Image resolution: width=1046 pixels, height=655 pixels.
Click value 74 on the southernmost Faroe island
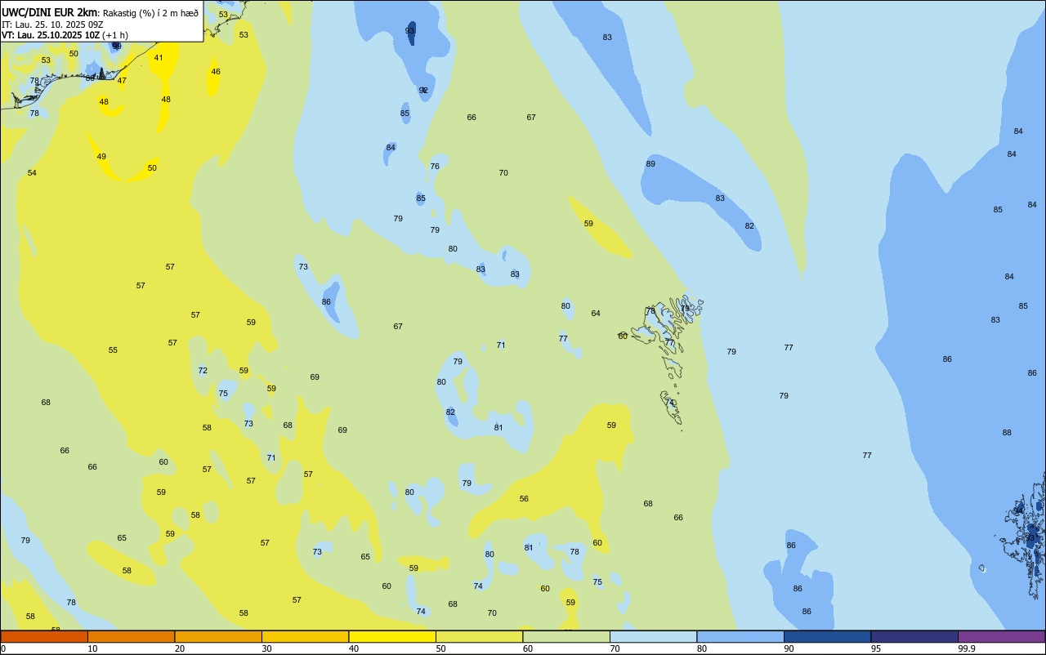(x=670, y=403)
